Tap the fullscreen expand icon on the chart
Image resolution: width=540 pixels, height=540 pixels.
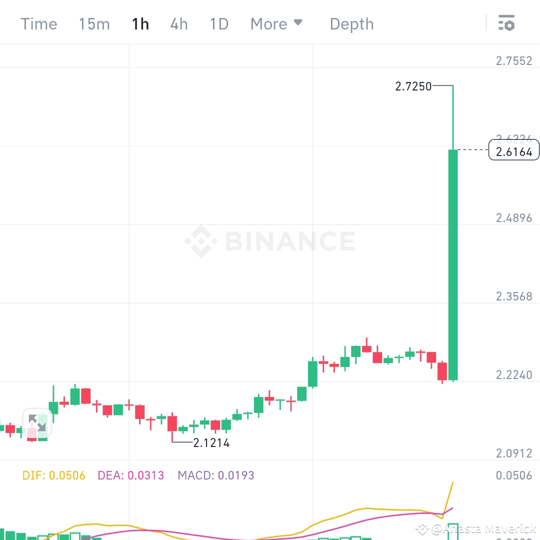36,423
